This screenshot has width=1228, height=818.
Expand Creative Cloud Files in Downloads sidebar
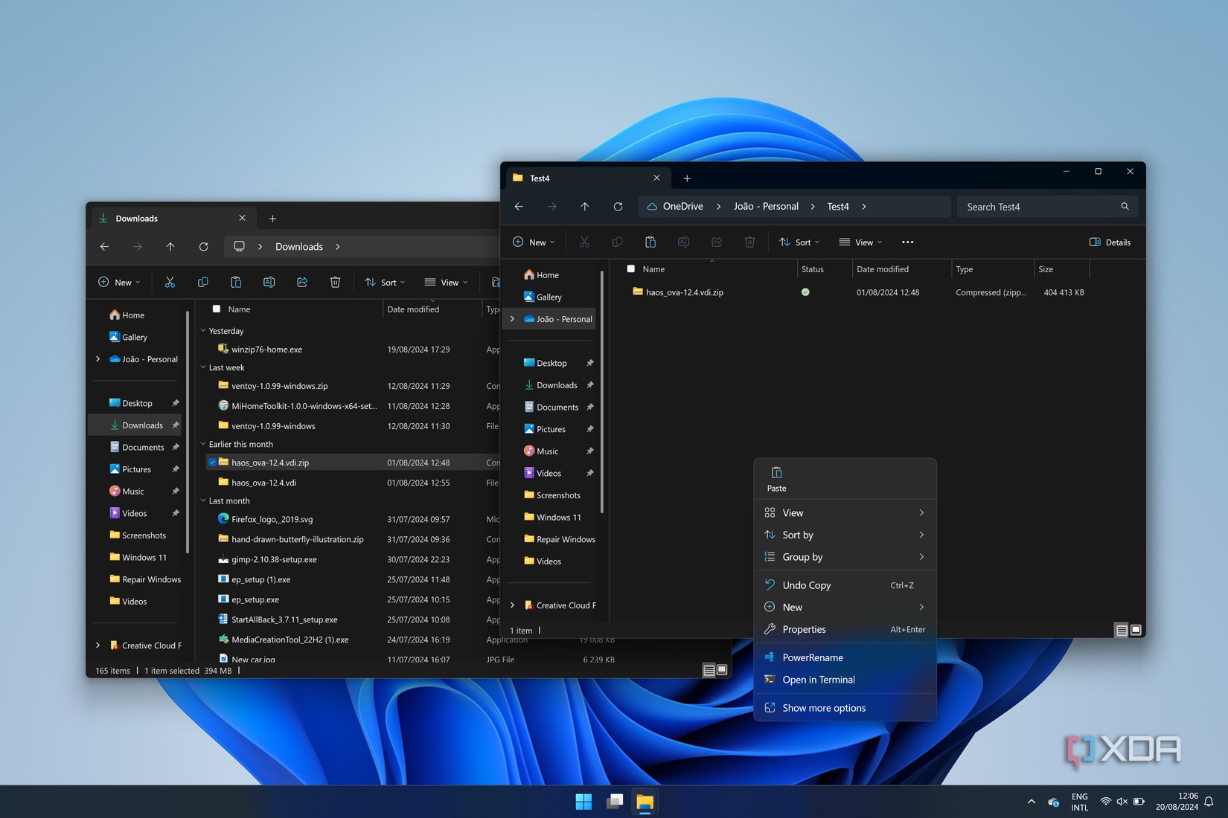pyautogui.click(x=97, y=645)
